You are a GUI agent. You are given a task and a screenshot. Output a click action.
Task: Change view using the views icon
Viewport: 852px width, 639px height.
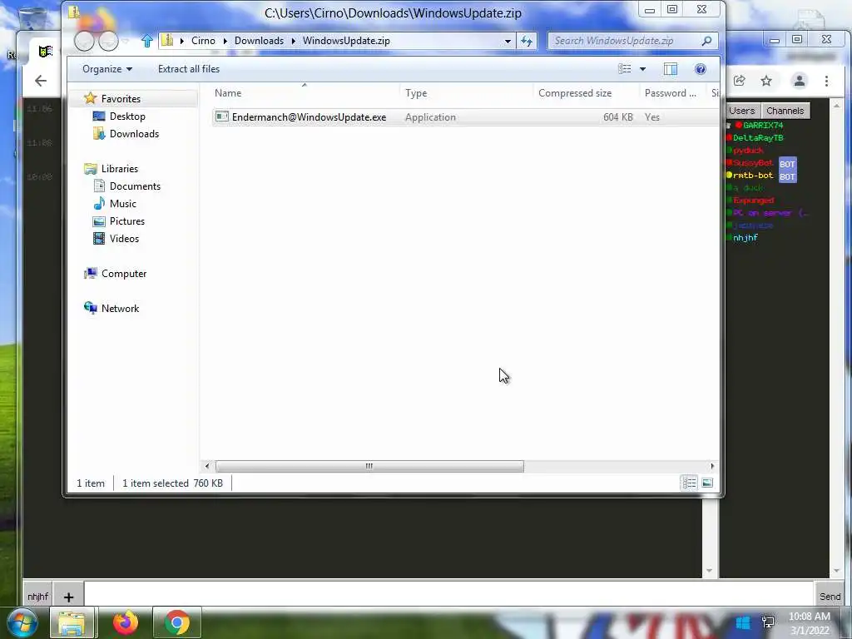coord(625,69)
